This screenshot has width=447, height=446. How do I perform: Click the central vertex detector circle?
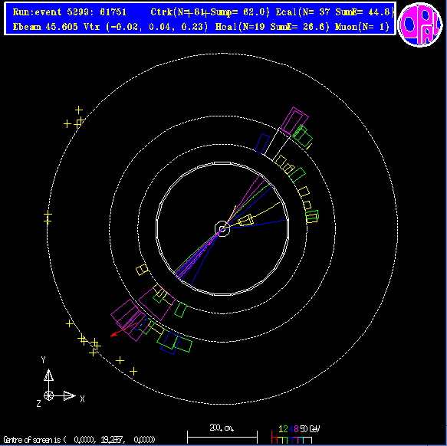222,228
